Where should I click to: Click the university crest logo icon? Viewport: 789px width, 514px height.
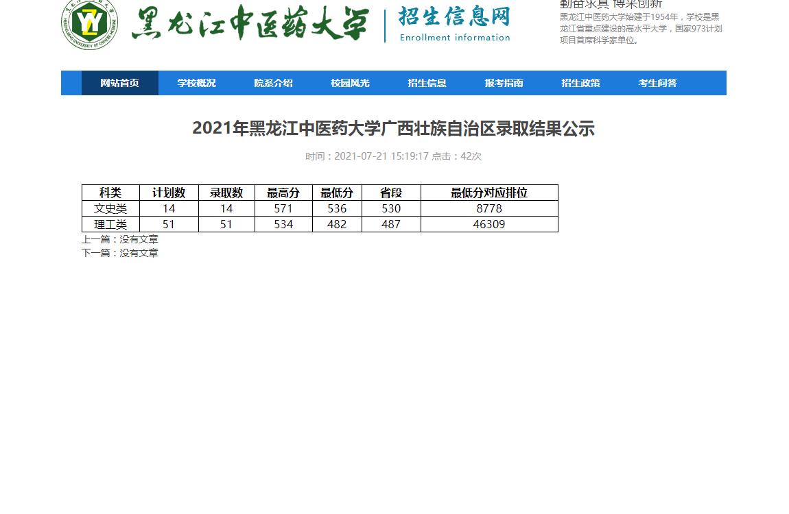pyautogui.click(x=90, y=23)
